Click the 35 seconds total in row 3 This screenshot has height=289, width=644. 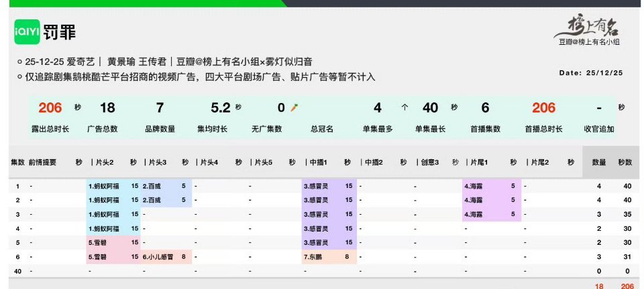627,214
